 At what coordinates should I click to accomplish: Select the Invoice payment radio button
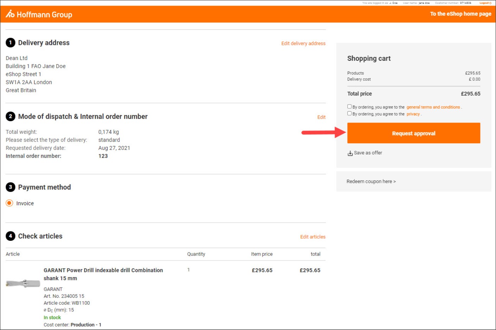(9, 203)
